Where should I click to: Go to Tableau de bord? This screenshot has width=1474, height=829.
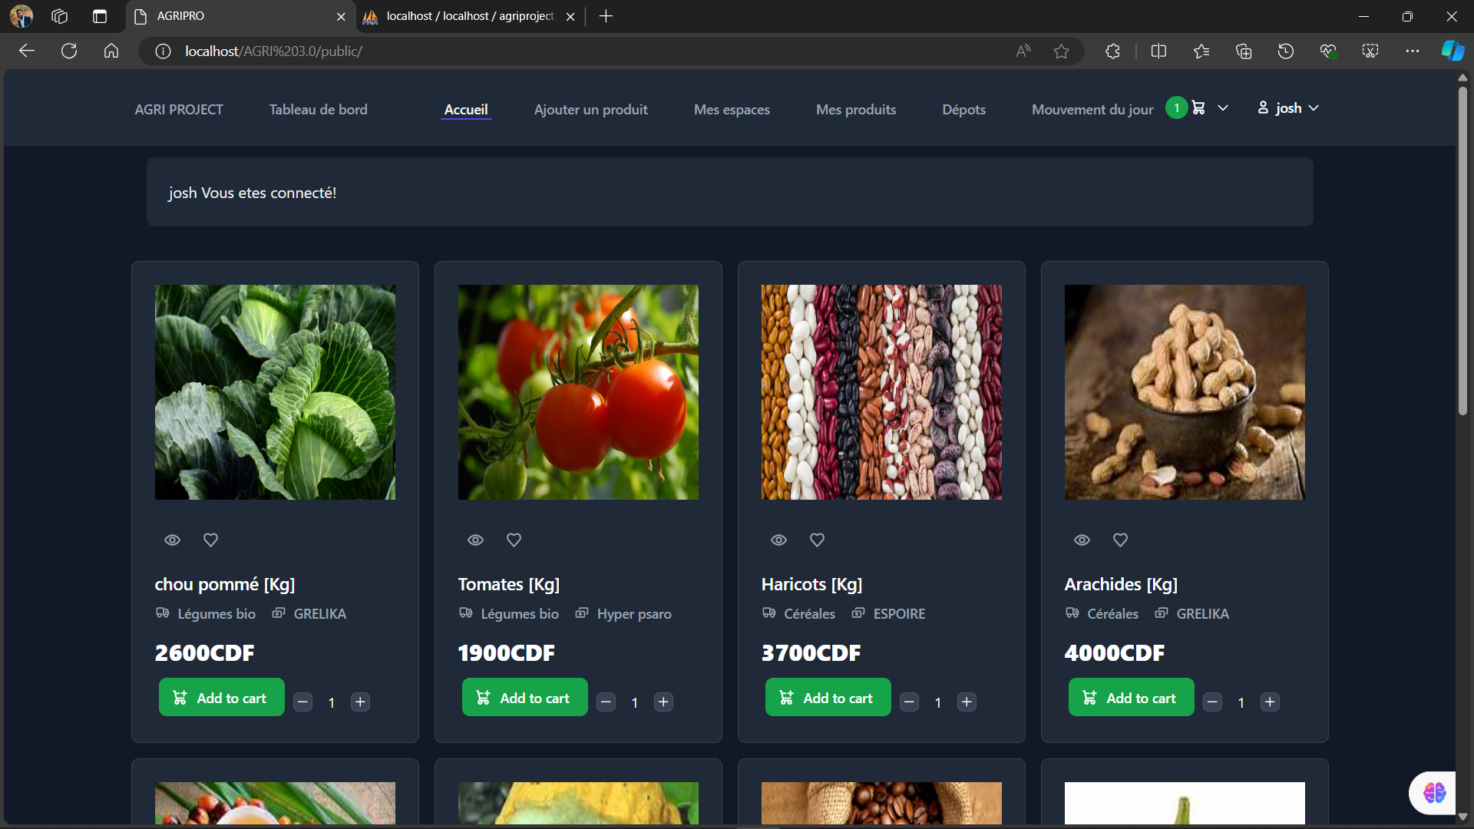tap(318, 110)
